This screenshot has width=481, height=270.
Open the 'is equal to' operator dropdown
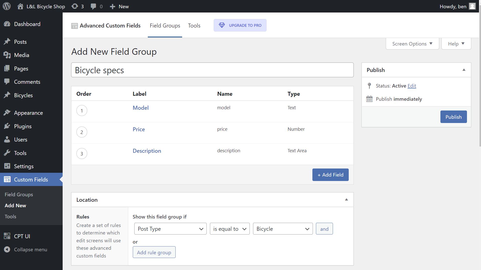[x=230, y=229]
